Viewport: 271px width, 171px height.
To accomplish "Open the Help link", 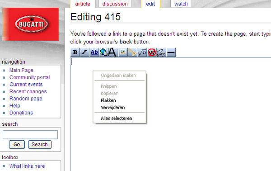I will 15,106.
